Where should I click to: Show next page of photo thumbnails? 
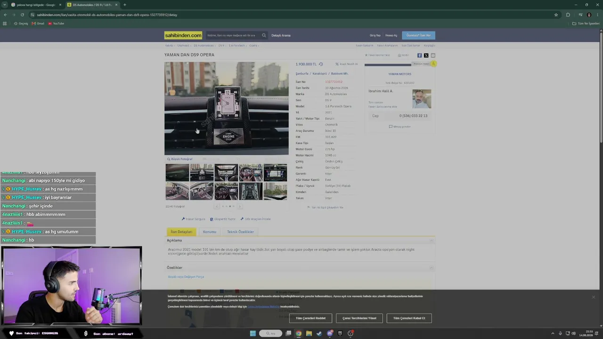(x=239, y=206)
